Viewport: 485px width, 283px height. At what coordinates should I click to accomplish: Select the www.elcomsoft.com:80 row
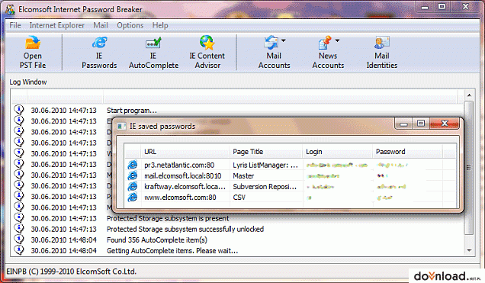point(291,198)
